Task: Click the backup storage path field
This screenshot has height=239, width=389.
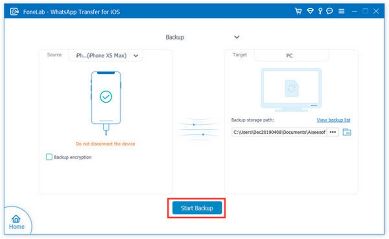Action: 279,132
